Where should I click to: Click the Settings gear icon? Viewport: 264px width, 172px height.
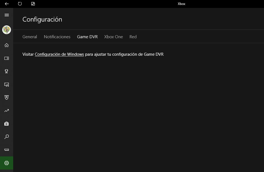pyautogui.click(x=7, y=163)
